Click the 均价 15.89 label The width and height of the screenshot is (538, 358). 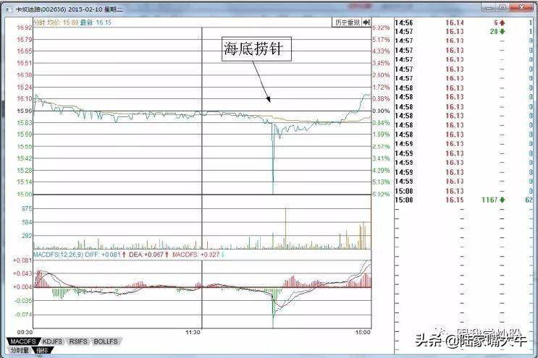(x=62, y=22)
